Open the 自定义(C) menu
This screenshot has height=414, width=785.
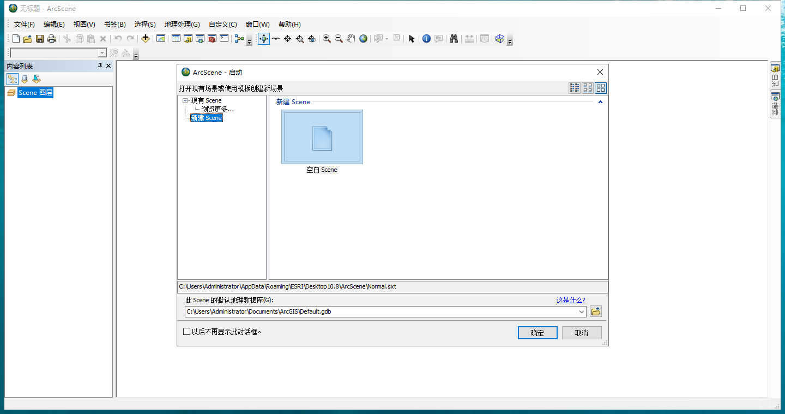(x=223, y=25)
